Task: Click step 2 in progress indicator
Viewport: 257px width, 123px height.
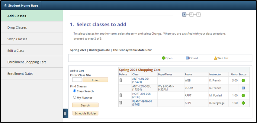Action: coord(191,14)
